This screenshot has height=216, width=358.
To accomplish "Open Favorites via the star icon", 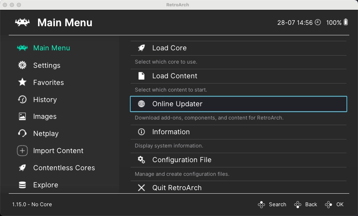I will coord(22,82).
